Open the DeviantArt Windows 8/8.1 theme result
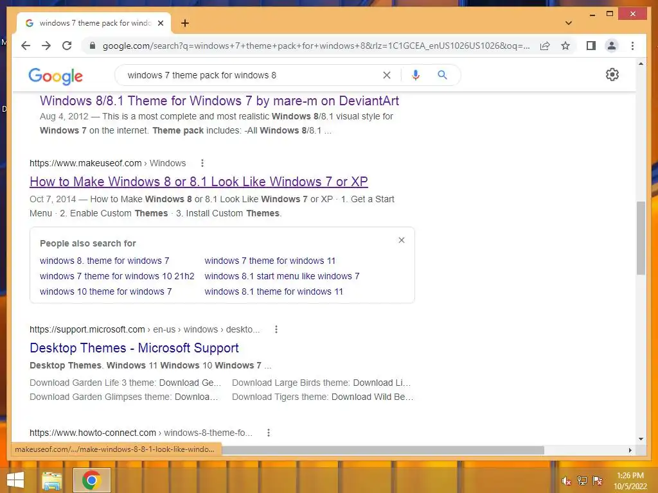658x493 pixels. pos(219,101)
